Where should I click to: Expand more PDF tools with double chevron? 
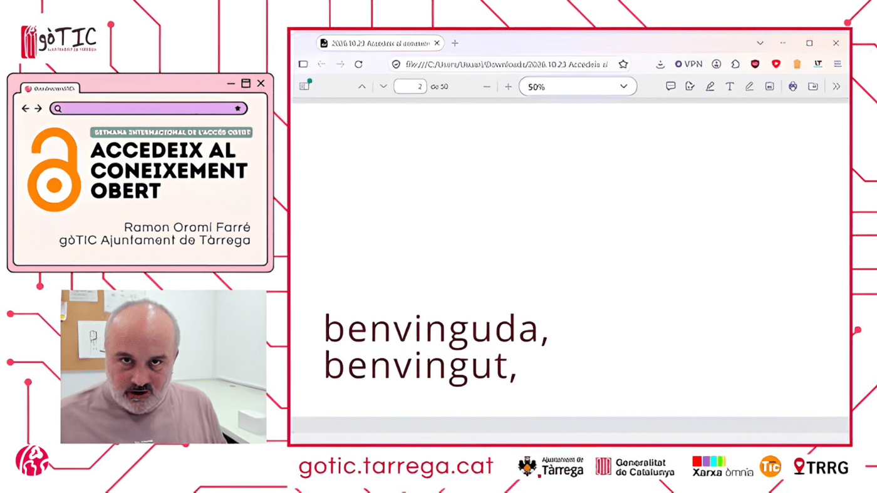tap(836, 86)
